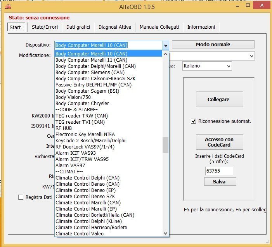Select Alarm ICIT/TRW VAS95
The image size is (272, 247).
pos(108,159)
